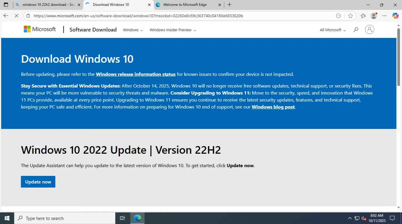Screen dimensions: 402x224
Task: Open Task View on the taskbar
Action: click(122, 218)
